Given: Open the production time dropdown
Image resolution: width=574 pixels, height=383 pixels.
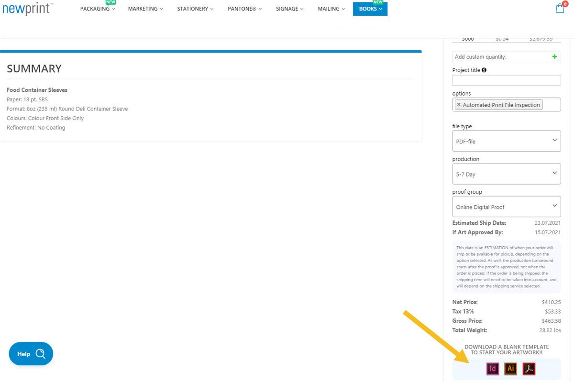Looking at the screenshot, I should click(506, 174).
